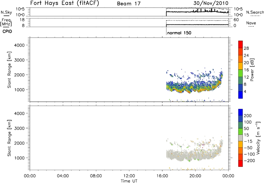Click the "4000" tick on the power panel
This screenshot has width=264, height=183.
[19, 45]
